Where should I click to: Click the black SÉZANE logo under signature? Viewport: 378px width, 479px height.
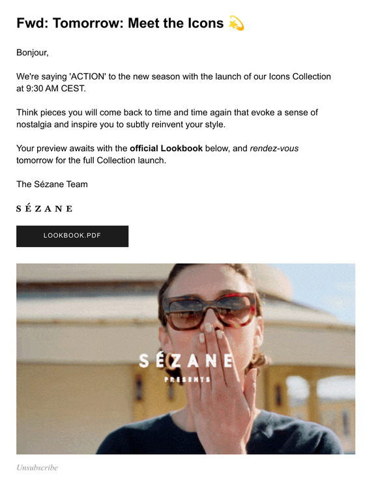coord(44,208)
